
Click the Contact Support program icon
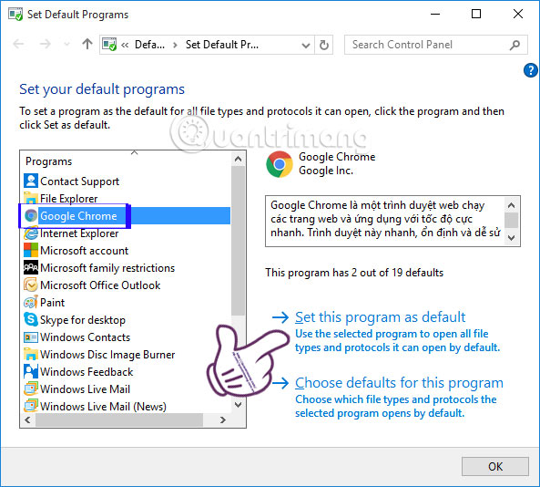pos(31,181)
